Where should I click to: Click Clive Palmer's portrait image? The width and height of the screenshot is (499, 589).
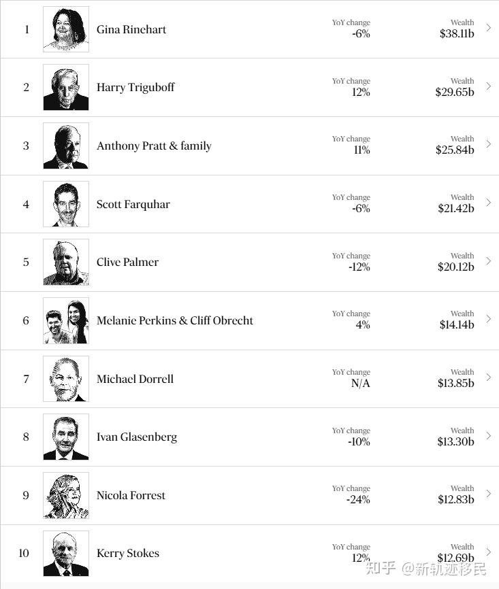66,263
